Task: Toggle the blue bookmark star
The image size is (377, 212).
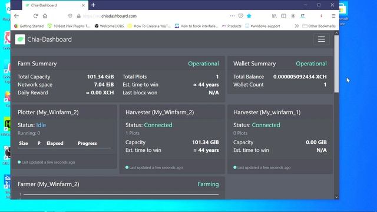Action: pos(249,16)
